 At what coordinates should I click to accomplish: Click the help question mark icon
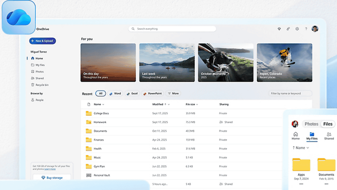coord(306,29)
